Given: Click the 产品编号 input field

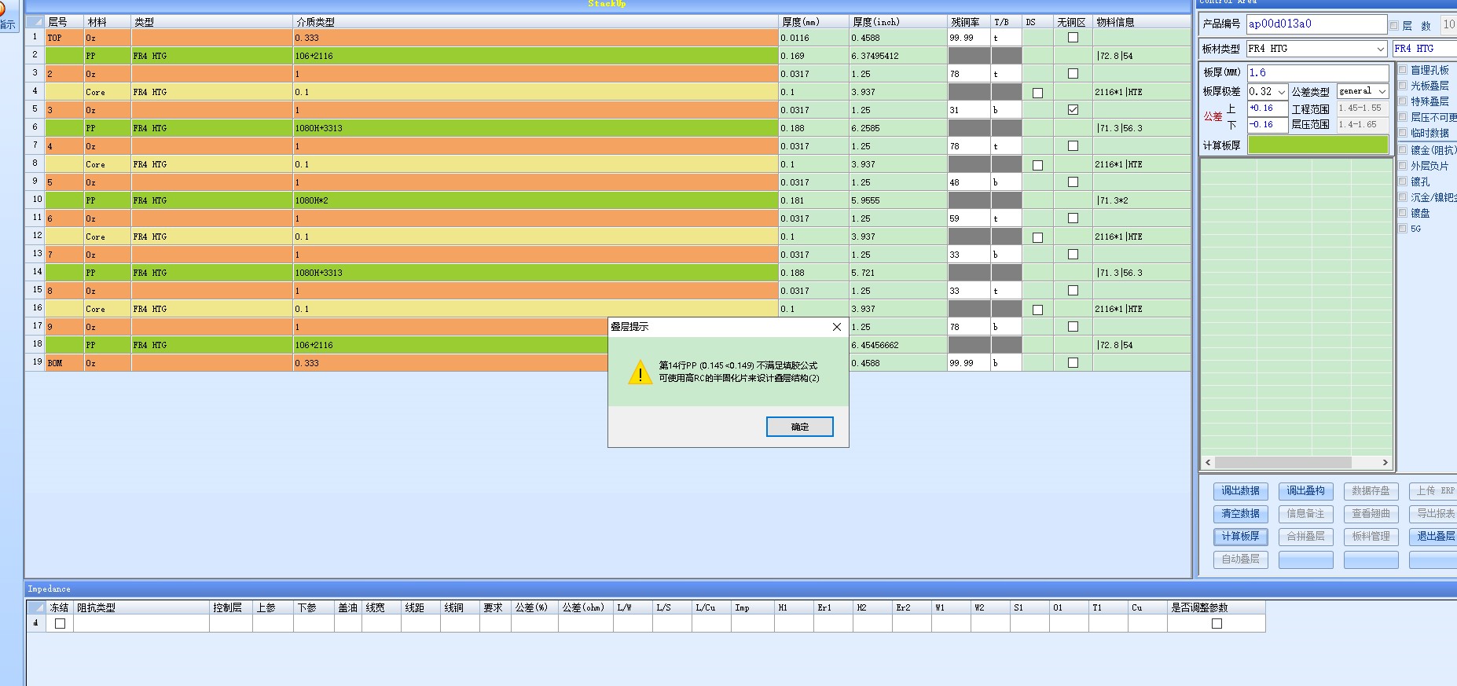Looking at the screenshot, I should tap(1316, 24).
